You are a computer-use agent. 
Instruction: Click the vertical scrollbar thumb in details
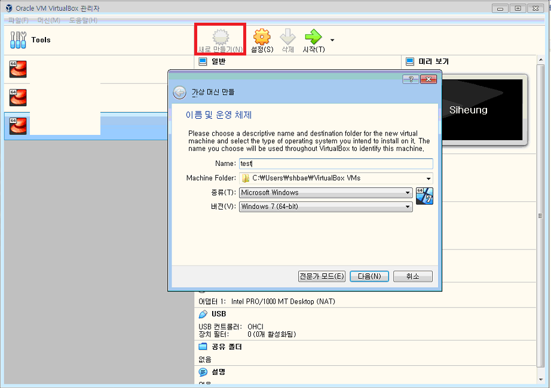click(540, 215)
